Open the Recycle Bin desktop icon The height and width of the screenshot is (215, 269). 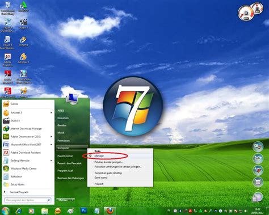click(x=7, y=9)
